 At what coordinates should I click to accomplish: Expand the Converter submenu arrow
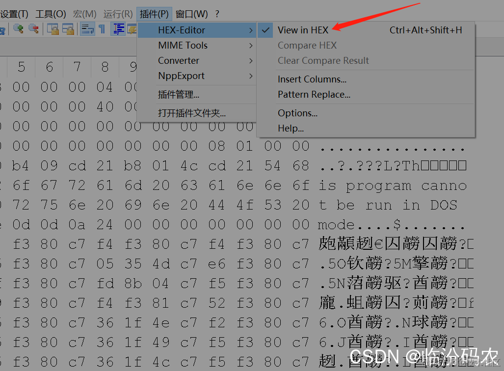tap(251, 61)
